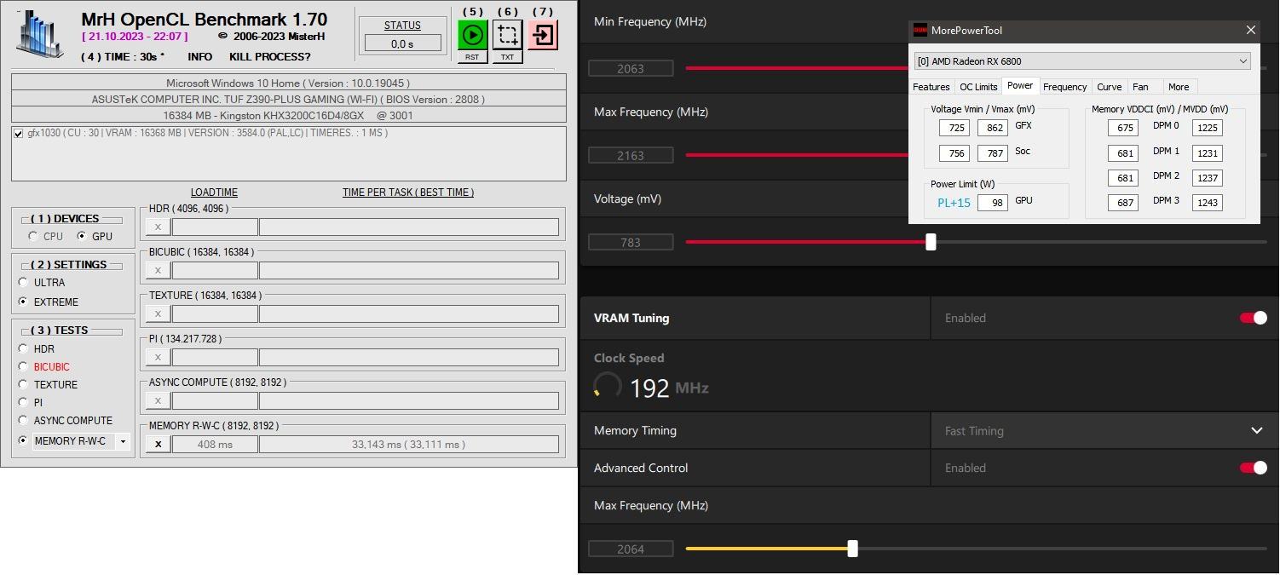
Task: Click the x button in PI row
Action: pos(158,357)
